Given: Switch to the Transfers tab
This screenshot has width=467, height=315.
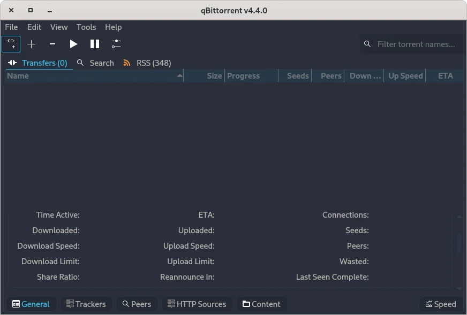Looking at the screenshot, I should pos(44,63).
